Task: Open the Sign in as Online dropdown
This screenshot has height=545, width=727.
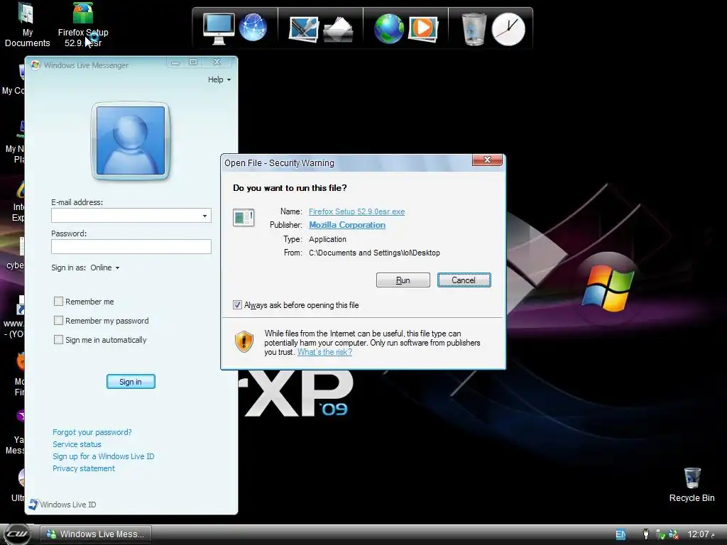Action: pyautogui.click(x=105, y=268)
